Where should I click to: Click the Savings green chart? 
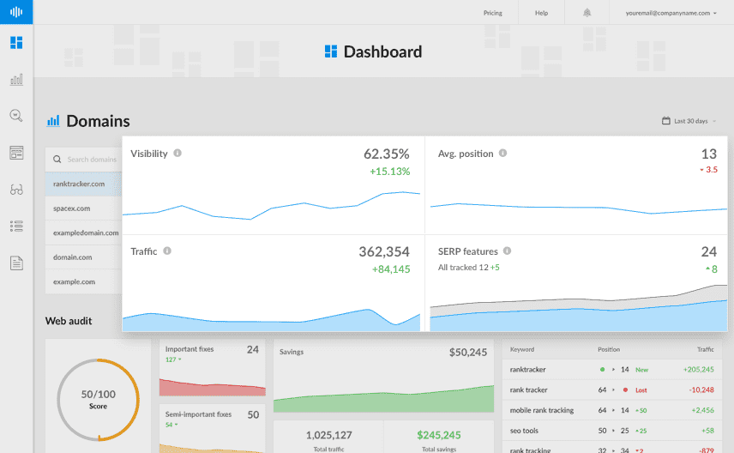coord(384,399)
